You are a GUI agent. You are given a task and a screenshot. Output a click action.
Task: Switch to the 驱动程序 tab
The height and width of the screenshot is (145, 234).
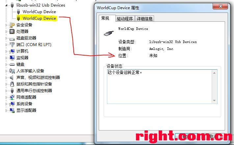125,19
